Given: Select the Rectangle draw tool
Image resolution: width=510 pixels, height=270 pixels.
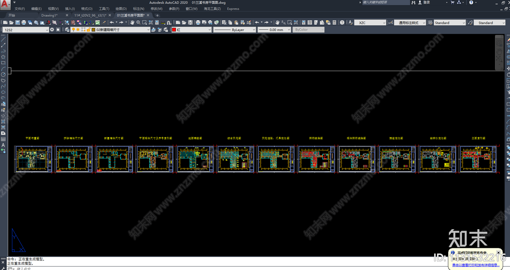Looking at the screenshot, I should coord(3,63).
